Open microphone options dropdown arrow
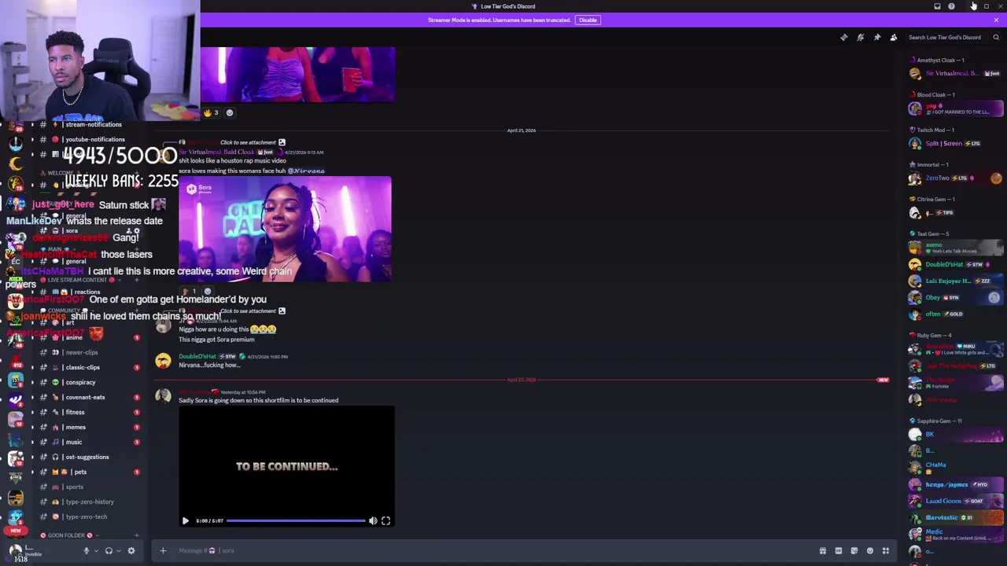 [96, 550]
